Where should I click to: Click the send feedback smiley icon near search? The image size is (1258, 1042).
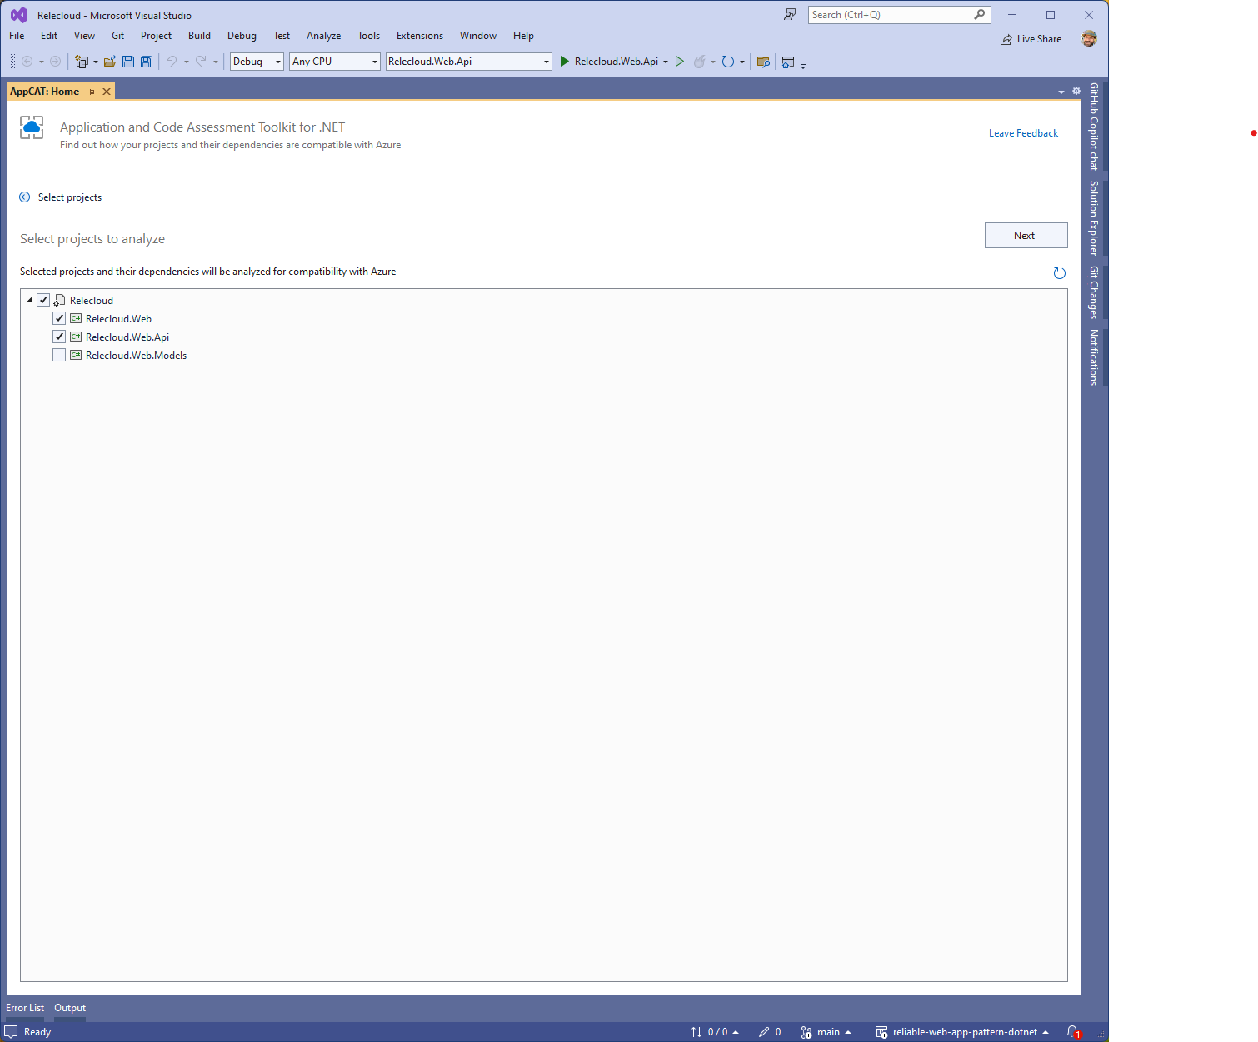tap(789, 14)
